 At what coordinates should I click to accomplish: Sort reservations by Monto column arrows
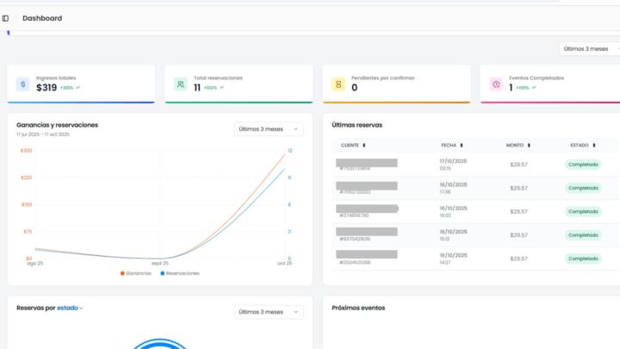[x=529, y=146]
